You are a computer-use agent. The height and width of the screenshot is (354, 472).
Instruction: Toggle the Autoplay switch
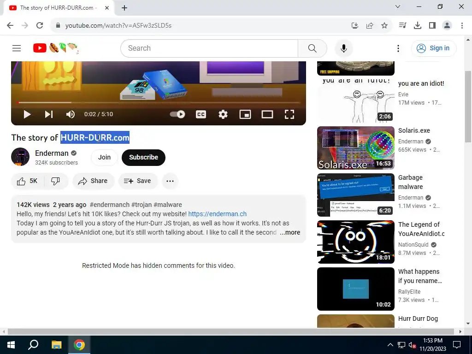tap(177, 114)
